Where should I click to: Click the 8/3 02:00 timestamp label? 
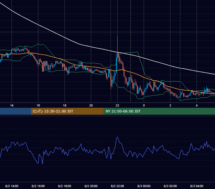point(170,186)
